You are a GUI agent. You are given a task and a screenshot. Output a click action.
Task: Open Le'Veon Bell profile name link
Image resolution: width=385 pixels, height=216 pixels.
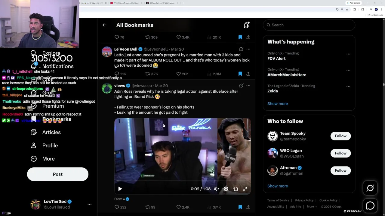coord(126,49)
